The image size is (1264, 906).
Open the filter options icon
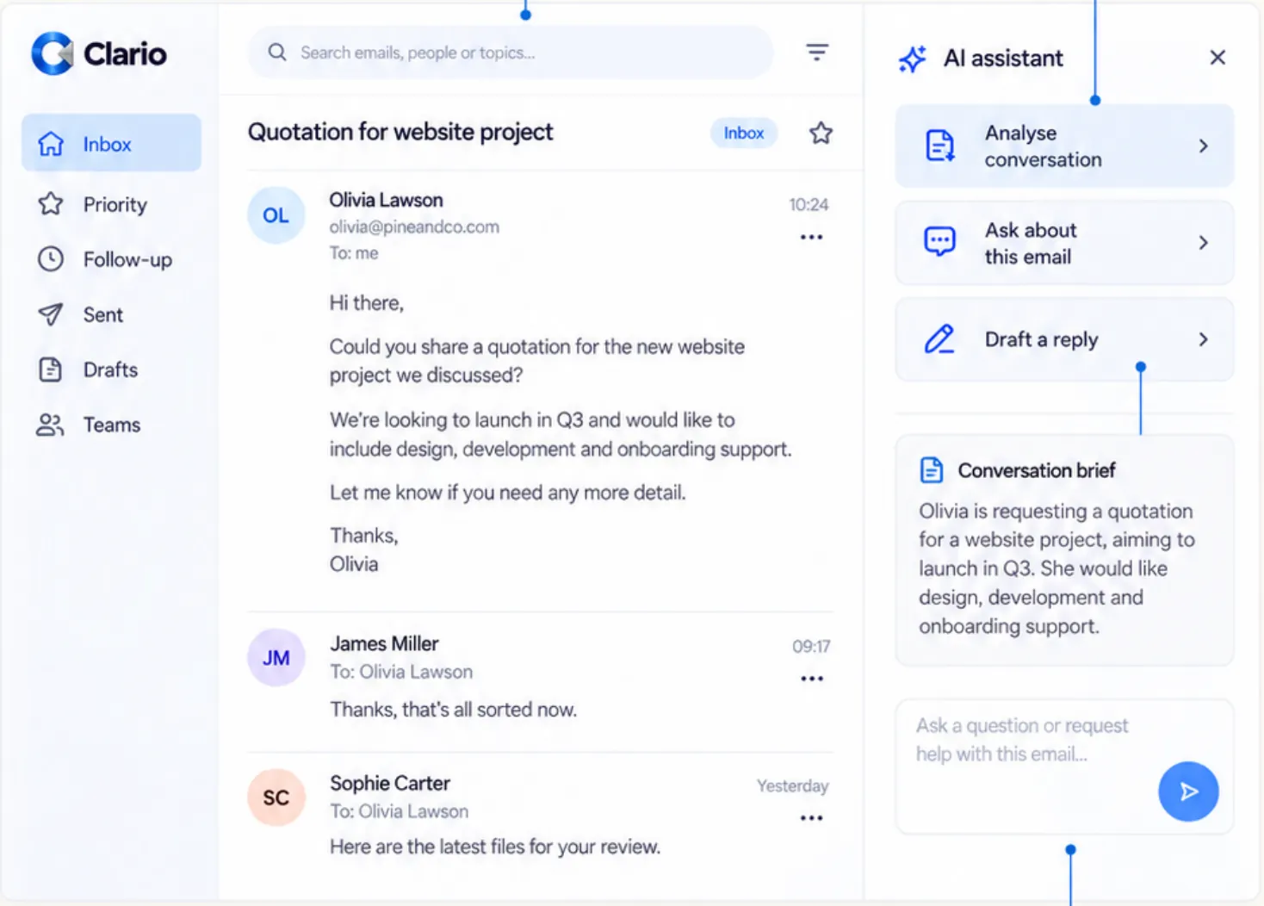pyautogui.click(x=817, y=53)
